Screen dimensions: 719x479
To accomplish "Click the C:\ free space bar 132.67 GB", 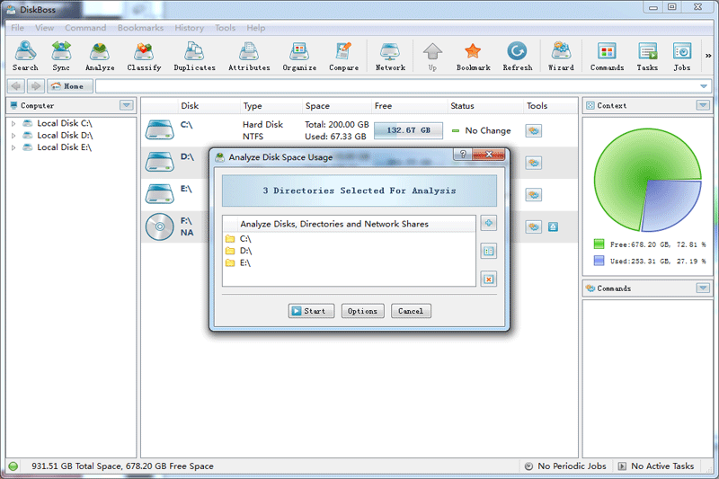I will tap(408, 130).
